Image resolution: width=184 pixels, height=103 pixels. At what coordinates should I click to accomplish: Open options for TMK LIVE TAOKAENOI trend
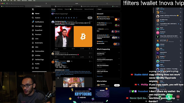[119, 64]
